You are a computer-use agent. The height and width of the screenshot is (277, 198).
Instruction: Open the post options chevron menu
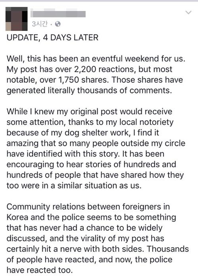[188, 12]
